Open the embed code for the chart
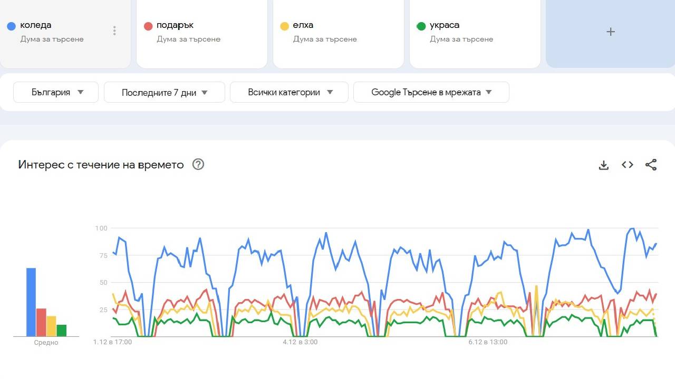This screenshot has width=675, height=379. 627,165
